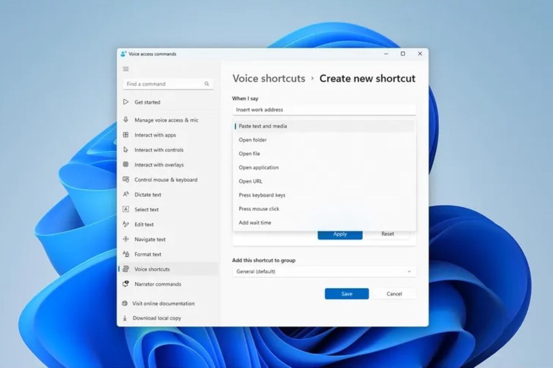Click the cursor icon for Interact with controls
Viewport: 553px width, 368px height.
pyautogui.click(x=126, y=150)
